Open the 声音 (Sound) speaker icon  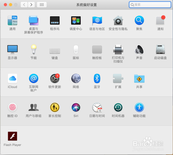(139, 49)
